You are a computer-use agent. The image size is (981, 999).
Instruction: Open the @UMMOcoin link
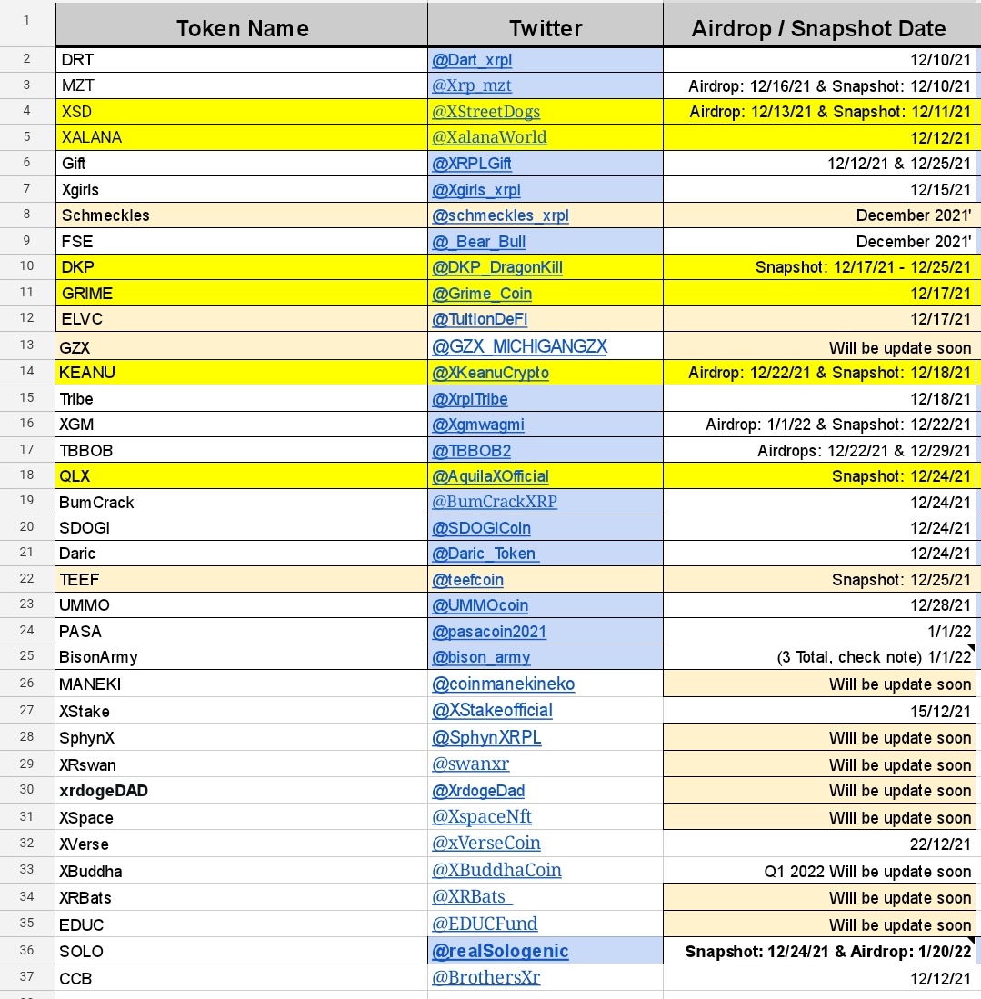480,605
